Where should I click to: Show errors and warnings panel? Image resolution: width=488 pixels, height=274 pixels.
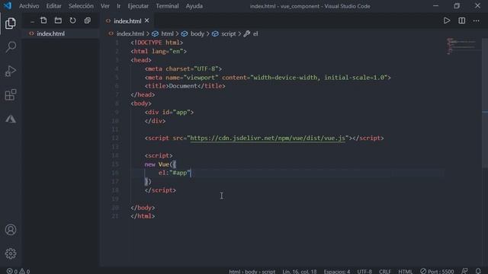tap(18, 271)
